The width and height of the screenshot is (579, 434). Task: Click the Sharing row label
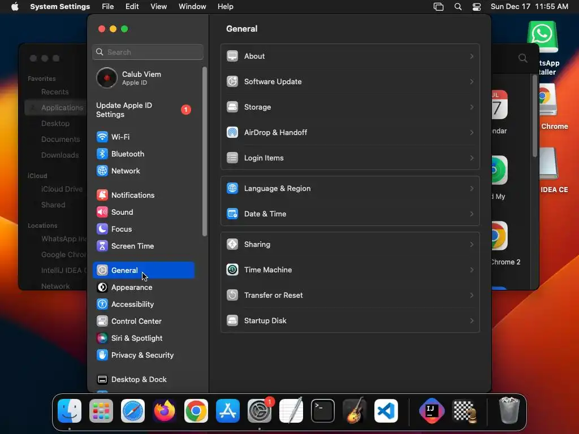pyautogui.click(x=257, y=244)
